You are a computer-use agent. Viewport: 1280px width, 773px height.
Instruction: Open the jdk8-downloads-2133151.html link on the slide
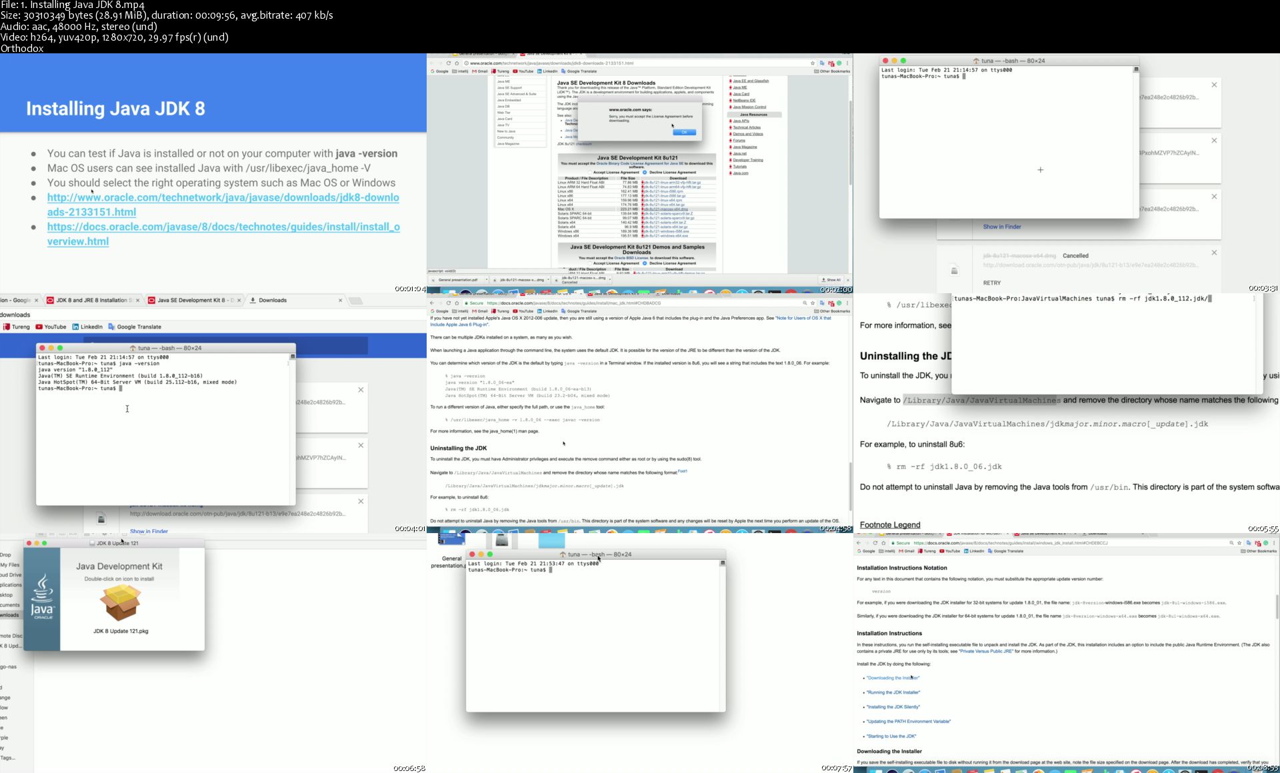click(223, 205)
